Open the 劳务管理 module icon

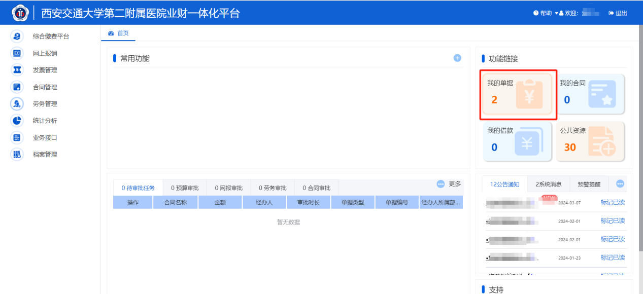pos(17,103)
